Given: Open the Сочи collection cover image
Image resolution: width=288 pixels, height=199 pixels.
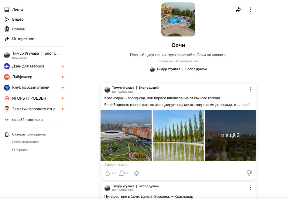Looking at the screenshot, I should [178, 19].
